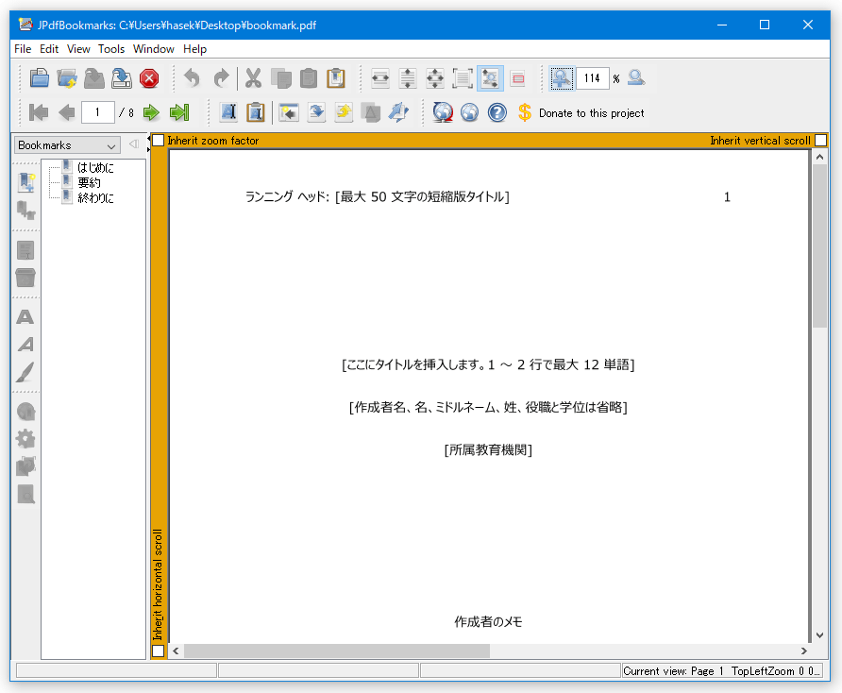Screen dimensions: 842x693
Task: Select the はじめに bookmark
Action: click(95, 168)
